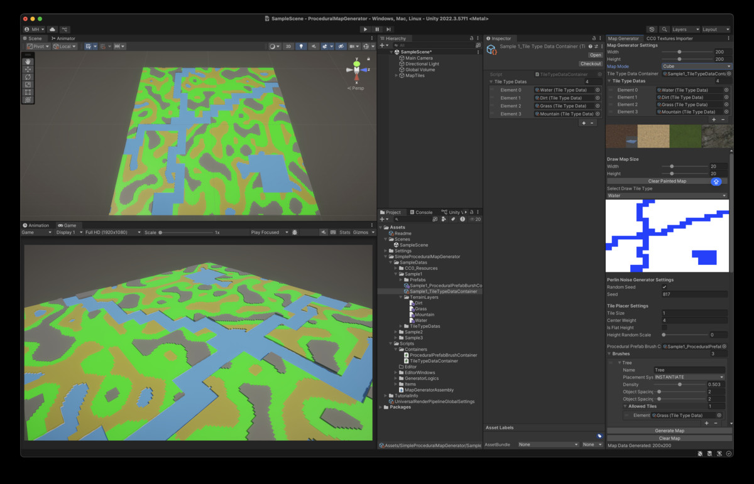Lock the Hierarchy panel

click(x=471, y=38)
